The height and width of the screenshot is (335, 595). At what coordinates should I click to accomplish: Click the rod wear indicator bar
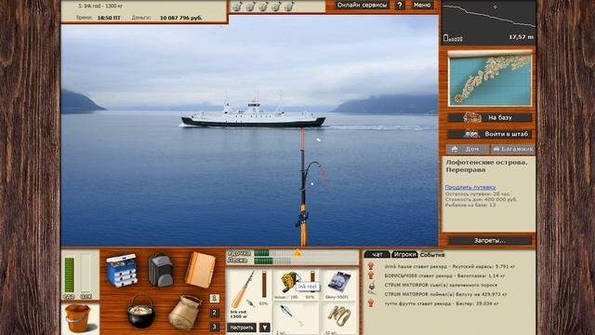(x=264, y=285)
